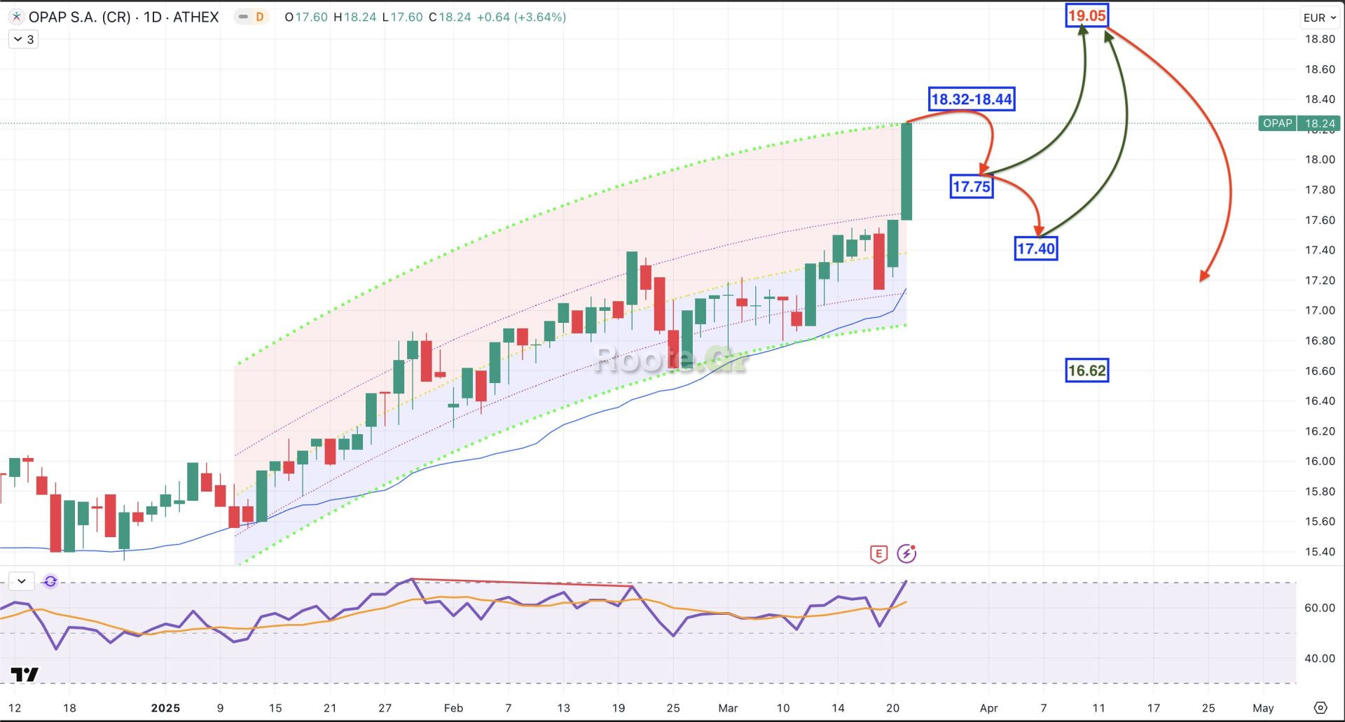This screenshot has width=1345, height=722.
Task: Click the earnings 'E' marker icon
Action: coord(878,554)
